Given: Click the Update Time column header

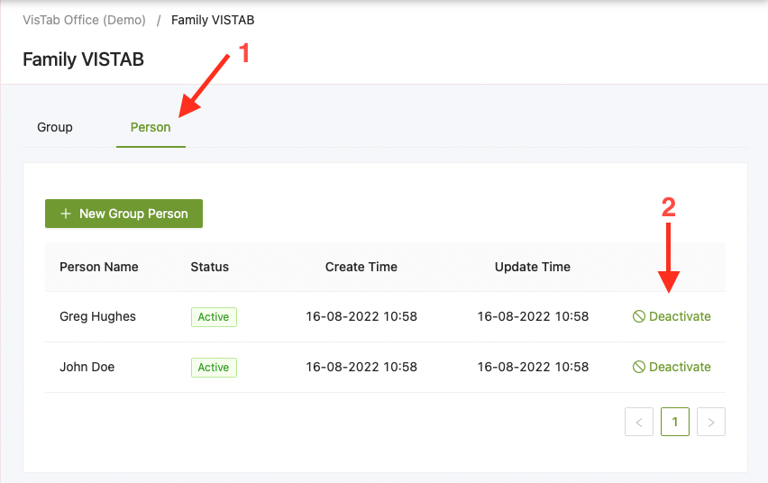Looking at the screenshot, I should coord(533,267).
